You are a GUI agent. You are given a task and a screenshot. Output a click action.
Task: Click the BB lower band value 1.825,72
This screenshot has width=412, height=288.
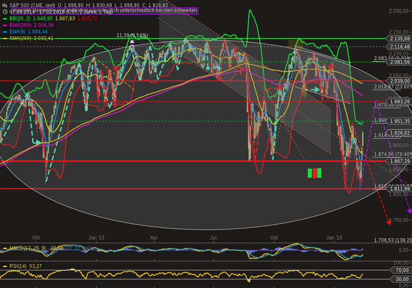point(87,19)
